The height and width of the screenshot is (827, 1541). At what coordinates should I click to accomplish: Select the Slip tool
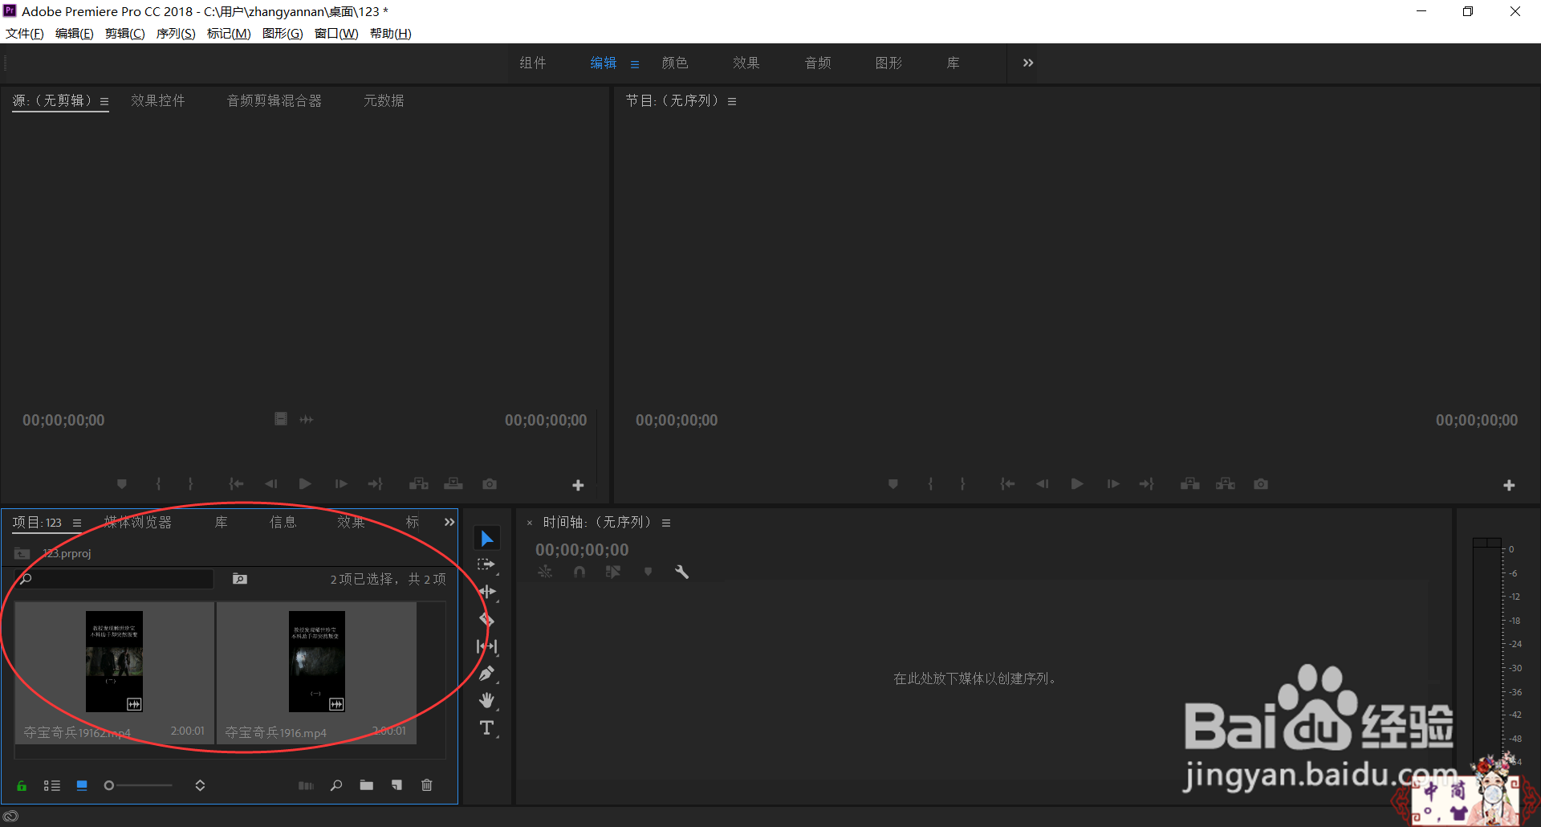(x=486, y=646)
